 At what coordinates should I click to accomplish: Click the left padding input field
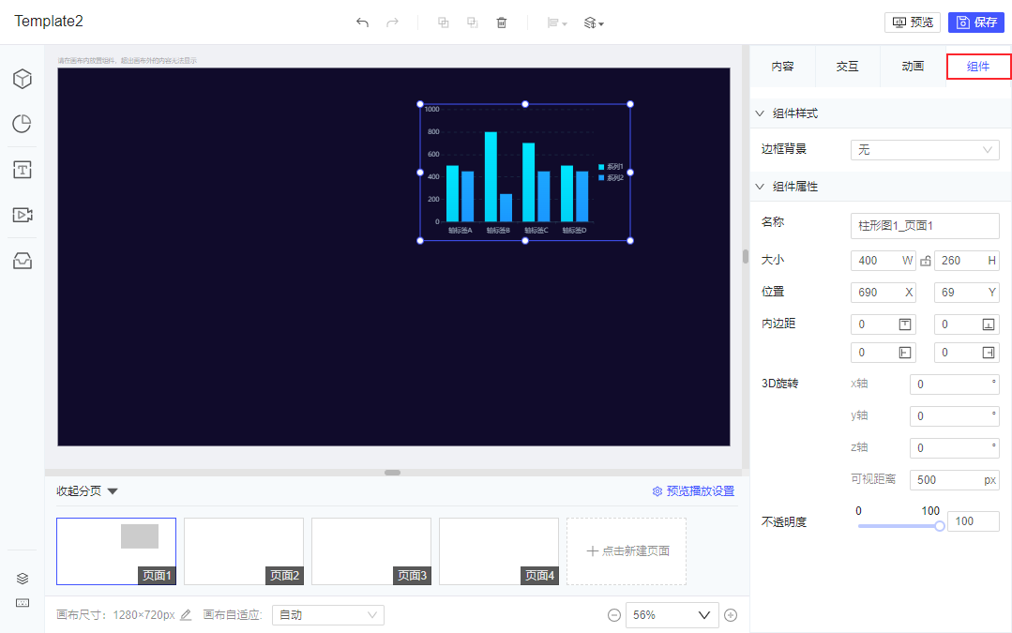pos(883,353)
